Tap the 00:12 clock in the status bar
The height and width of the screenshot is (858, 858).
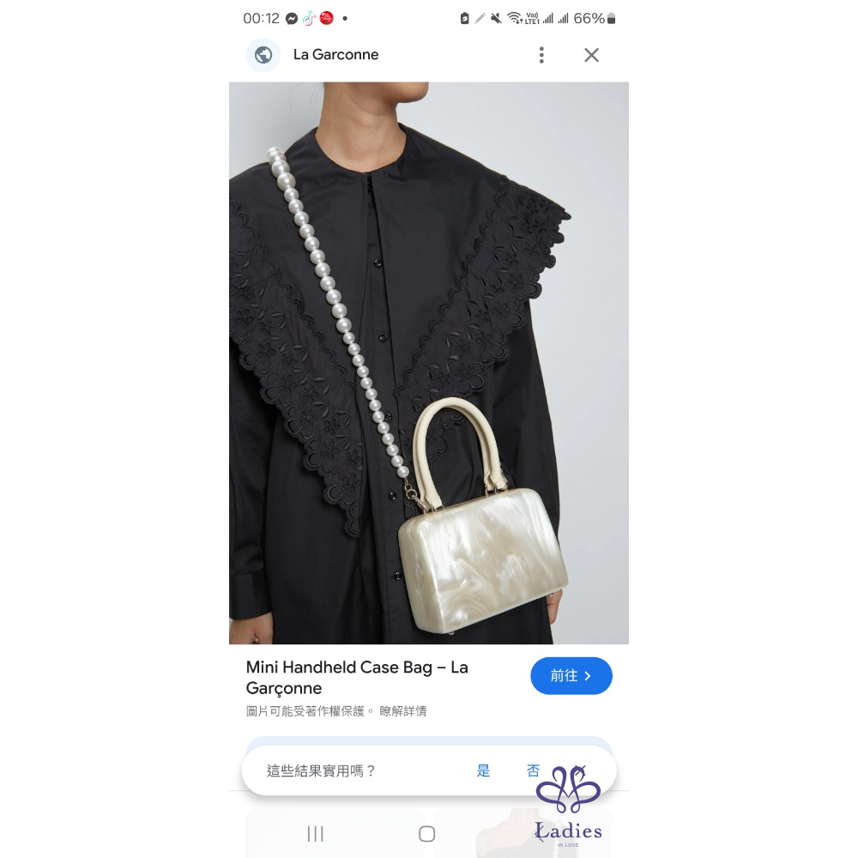[261, 19]
